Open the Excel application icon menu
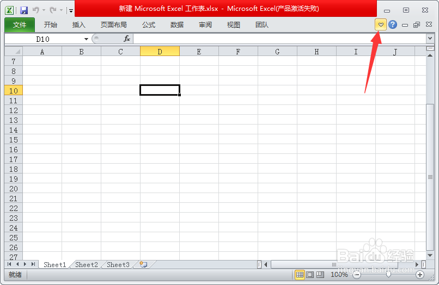 (9, 10)
